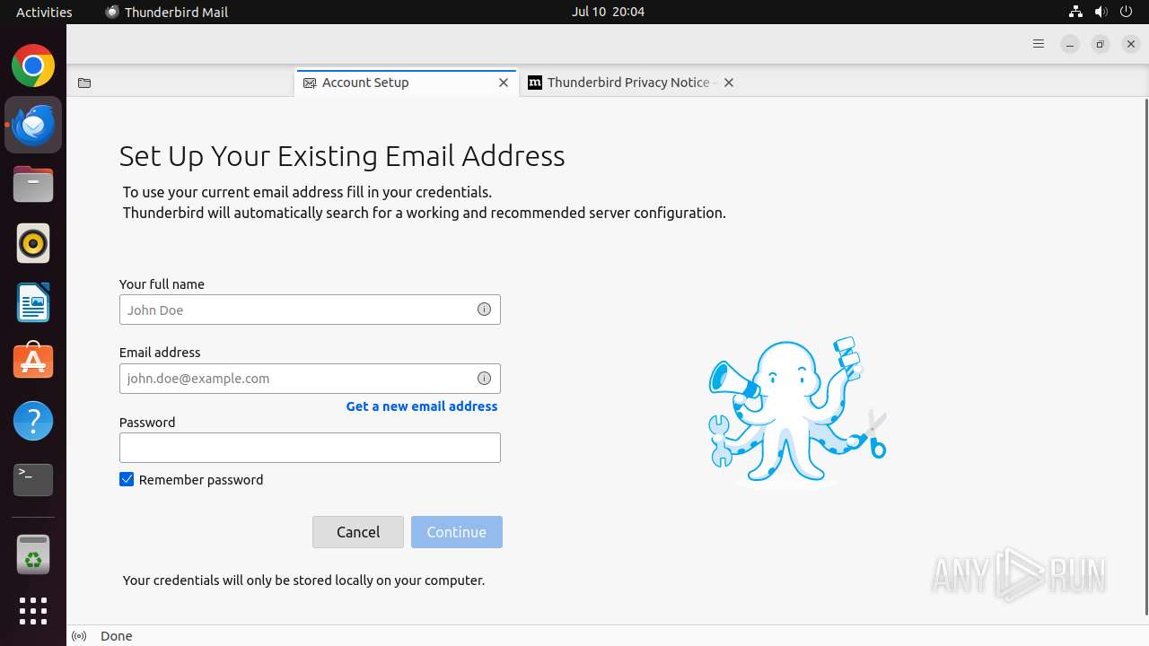Click the Done status text
The width and height of the screenshot is (1149, 646).
[117, 636]
